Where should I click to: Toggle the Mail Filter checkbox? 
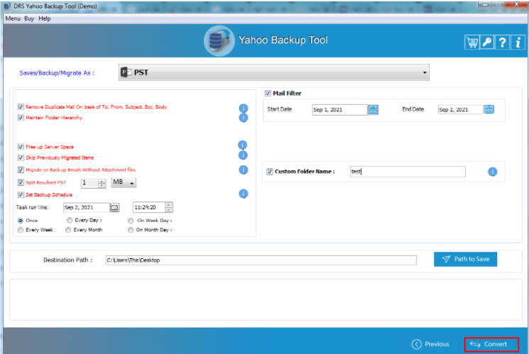[268, 94]
